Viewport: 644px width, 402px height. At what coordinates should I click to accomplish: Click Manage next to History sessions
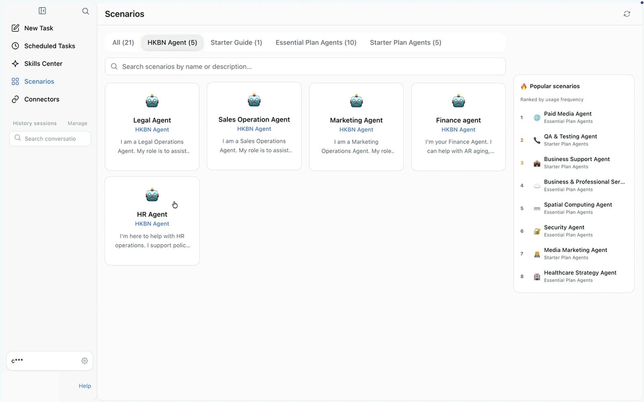coord(77,123)
